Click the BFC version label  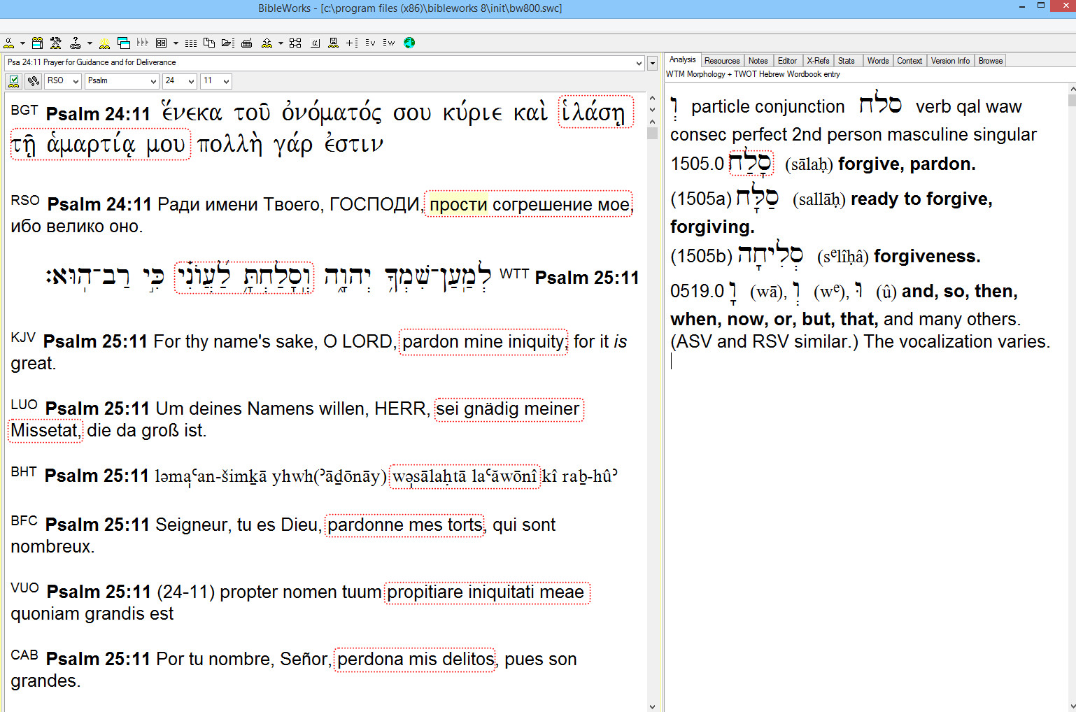24,520
